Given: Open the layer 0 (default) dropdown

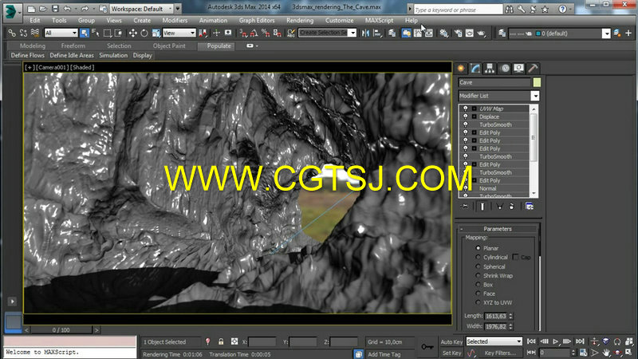Looking at the screenshot, I should tap(606, 34).
